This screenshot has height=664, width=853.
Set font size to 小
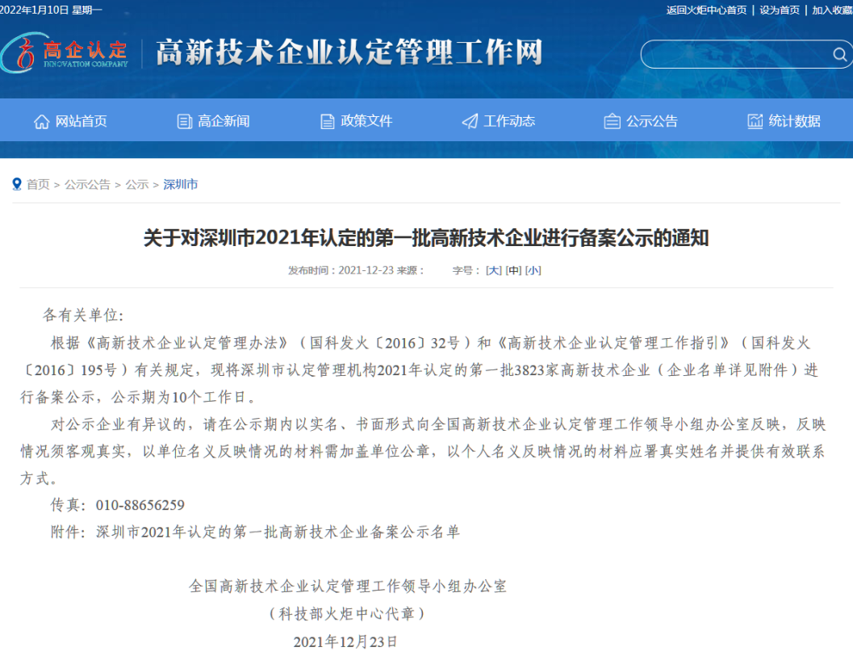pyautogui.click(x=533, y=270)
